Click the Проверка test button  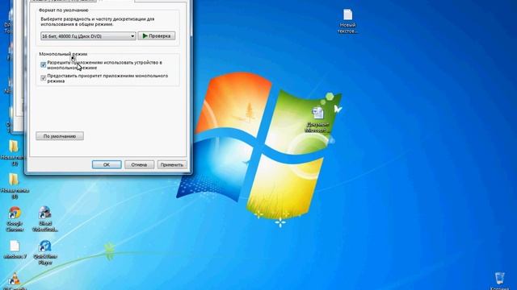(x=156, y=35)
